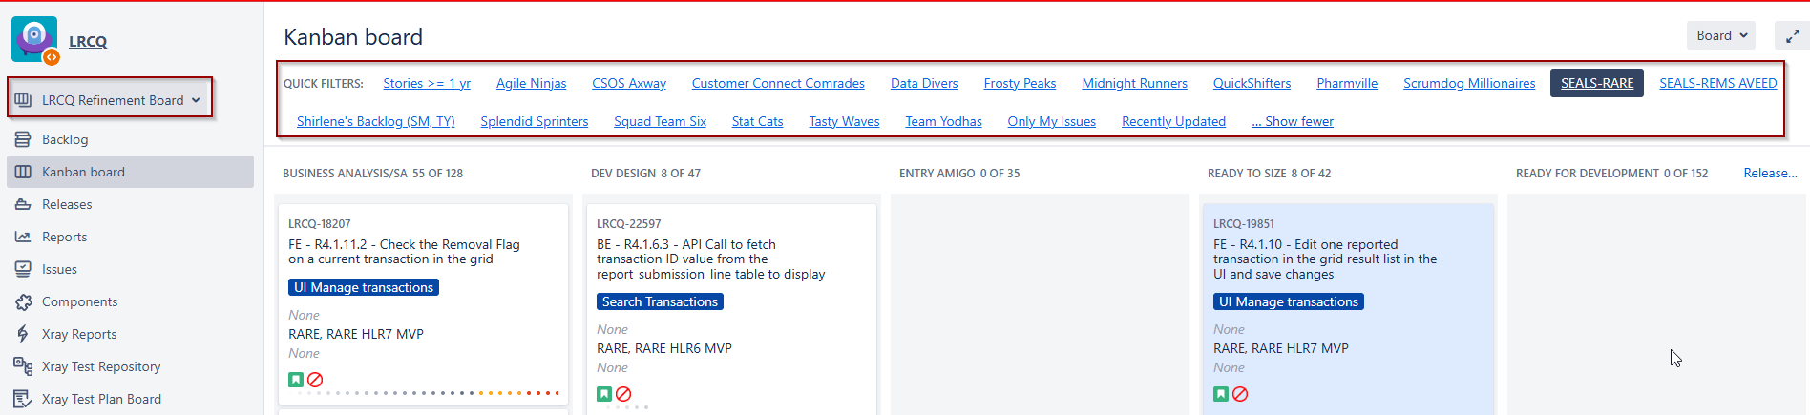Open the LRCQ Refinement Board dropdown
Image resolution: width=1810 pixels, height=415 pixels.
pos(111,99)
